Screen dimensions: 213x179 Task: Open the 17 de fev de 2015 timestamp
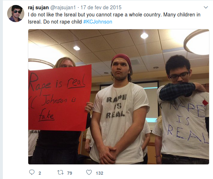point(101,7)
